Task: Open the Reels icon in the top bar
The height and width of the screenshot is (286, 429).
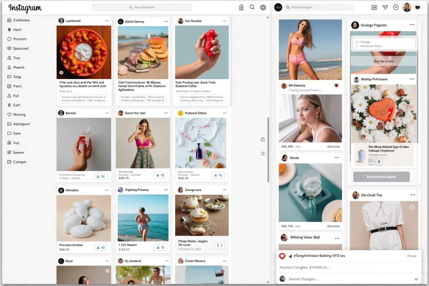Action: [374, 7]
